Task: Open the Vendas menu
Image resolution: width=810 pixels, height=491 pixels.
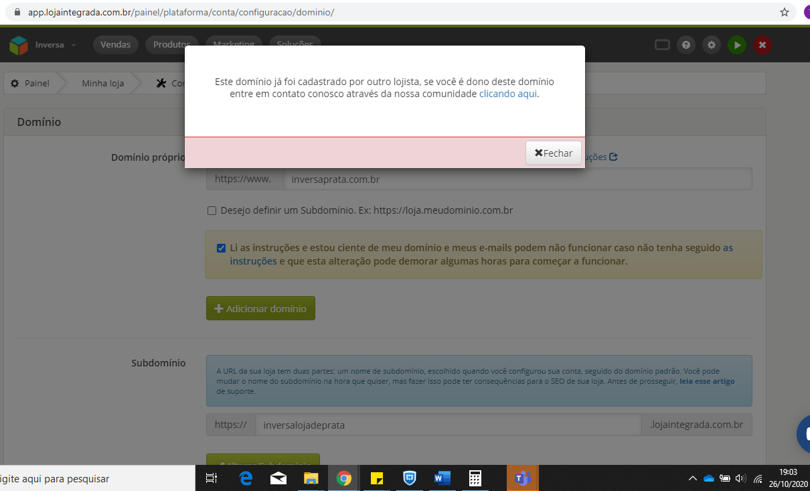Action: coord(116,44)
